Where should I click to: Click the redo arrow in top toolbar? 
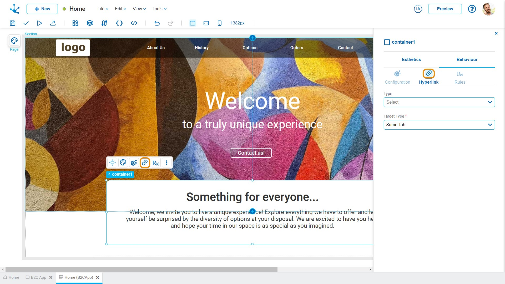point(171,23)
